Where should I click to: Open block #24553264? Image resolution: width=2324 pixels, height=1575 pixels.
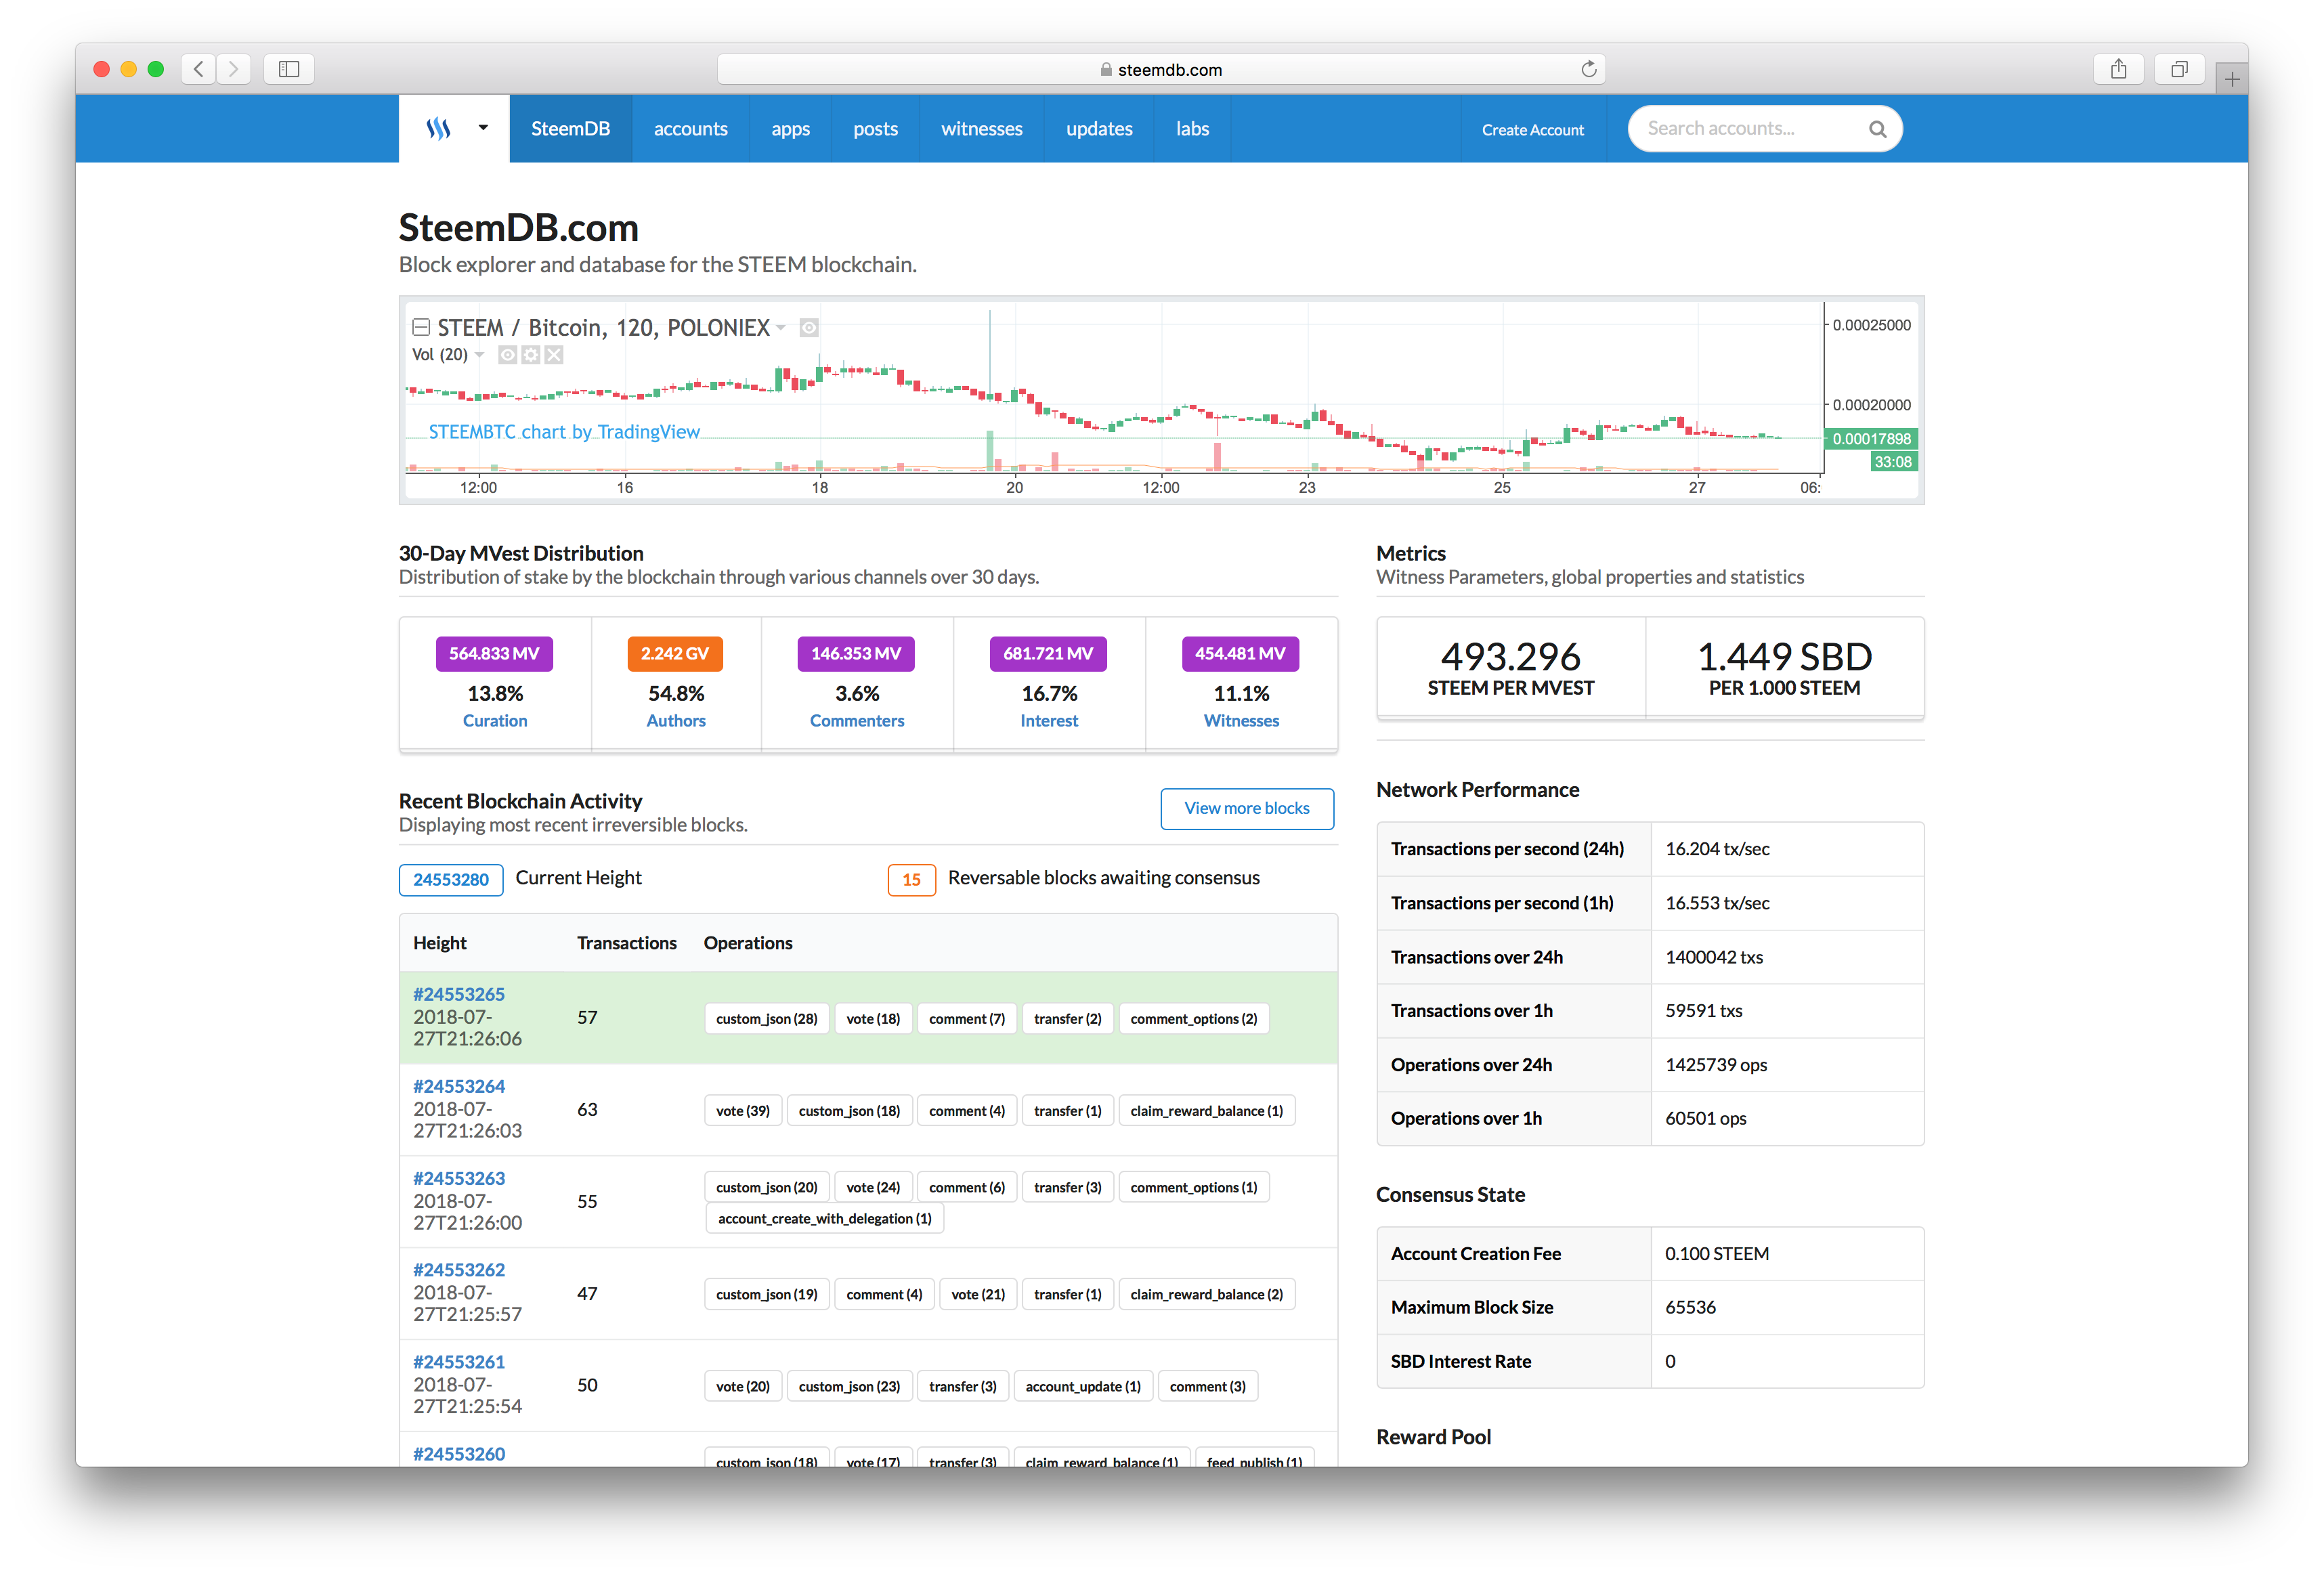tap(459, 1086)
